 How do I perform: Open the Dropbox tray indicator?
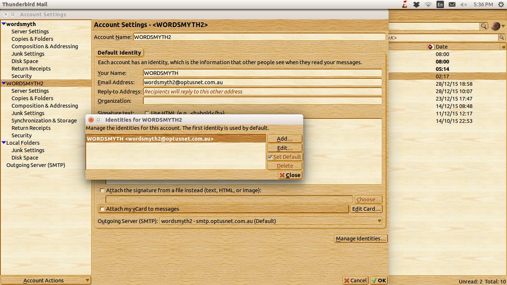click(416, 4)
